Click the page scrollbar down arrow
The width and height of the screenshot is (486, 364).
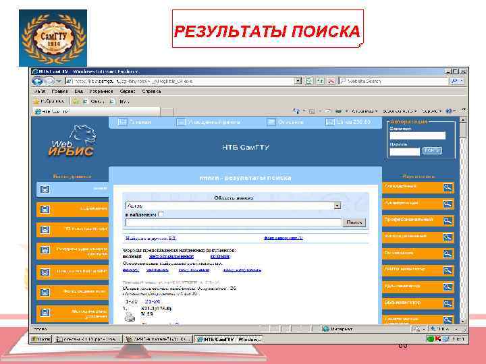coord(462,322)
